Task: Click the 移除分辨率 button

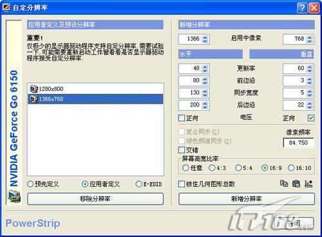Action: [x=95, y=199]
